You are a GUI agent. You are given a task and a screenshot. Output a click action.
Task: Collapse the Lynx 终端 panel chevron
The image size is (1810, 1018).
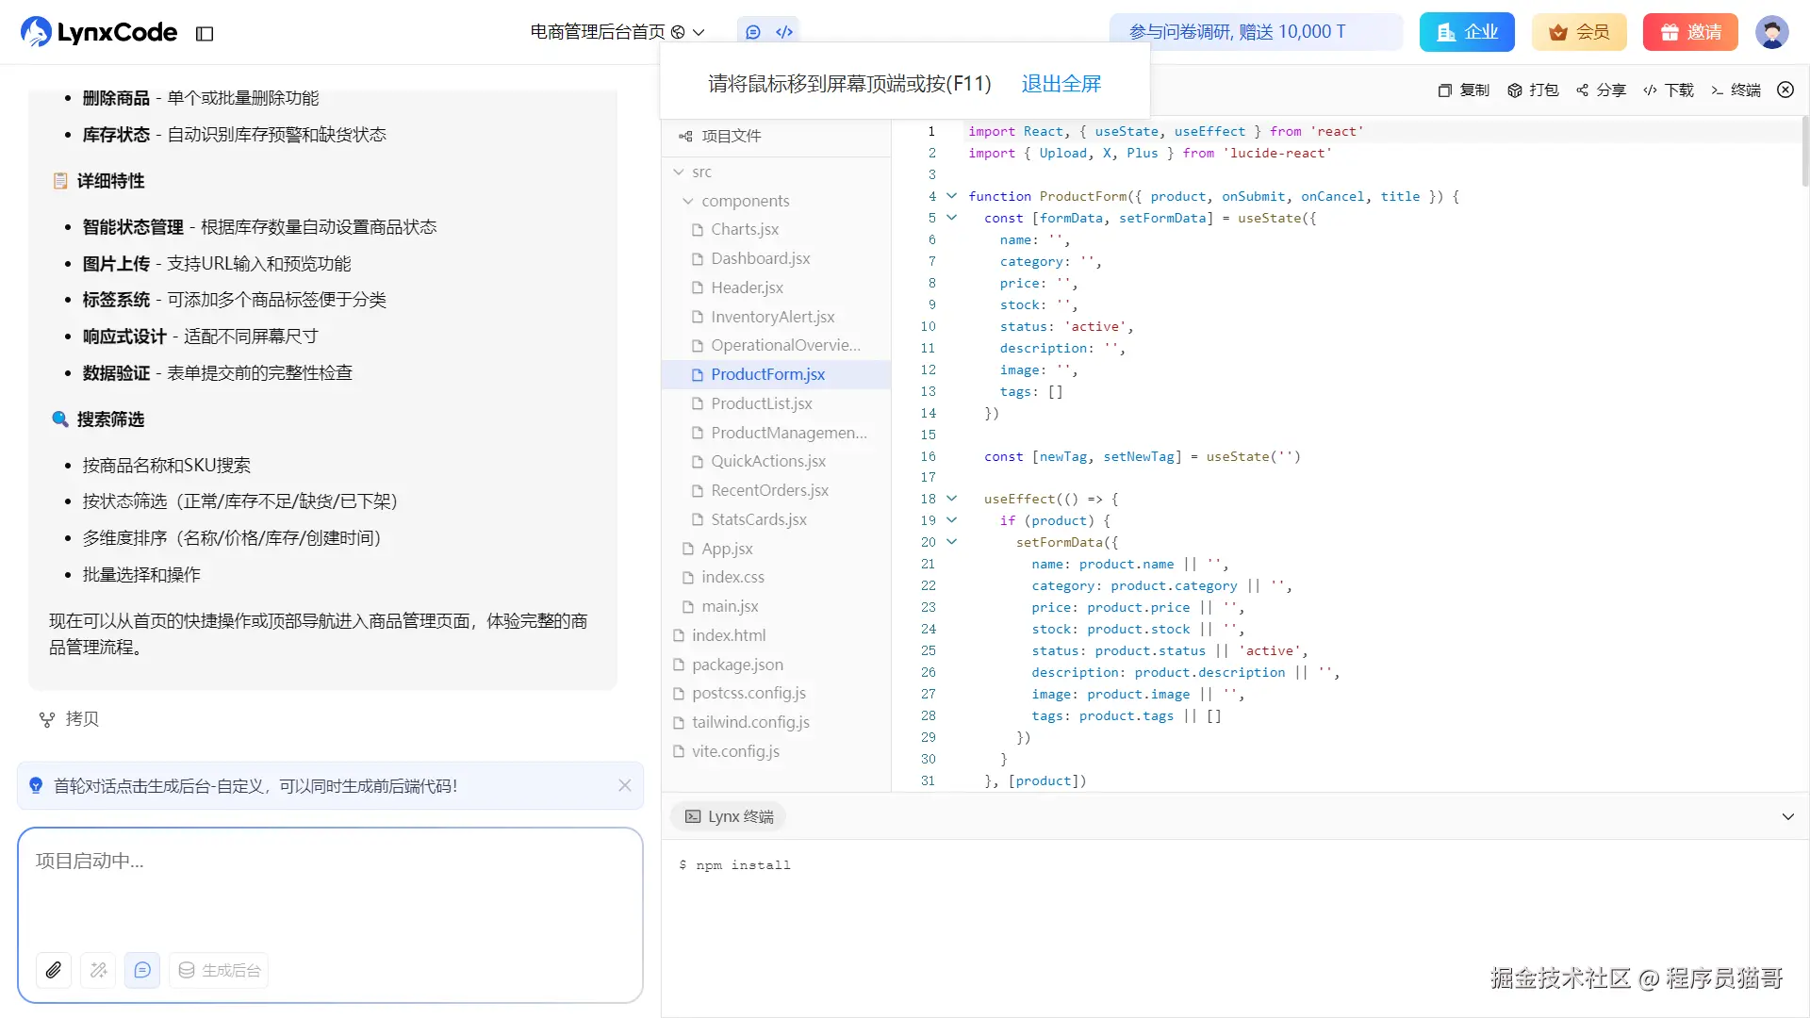pos(1787,817)
